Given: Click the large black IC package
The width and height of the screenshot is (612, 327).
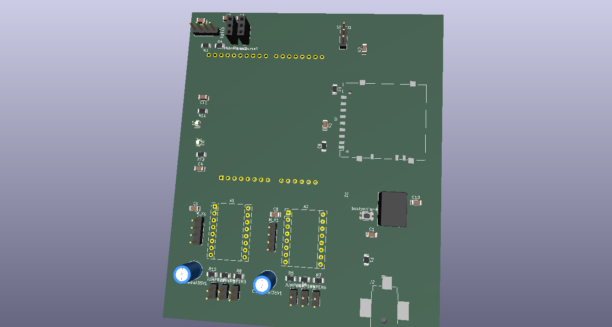Looking at the screenshot, I should pyautogui.click(x=393, y=209).
